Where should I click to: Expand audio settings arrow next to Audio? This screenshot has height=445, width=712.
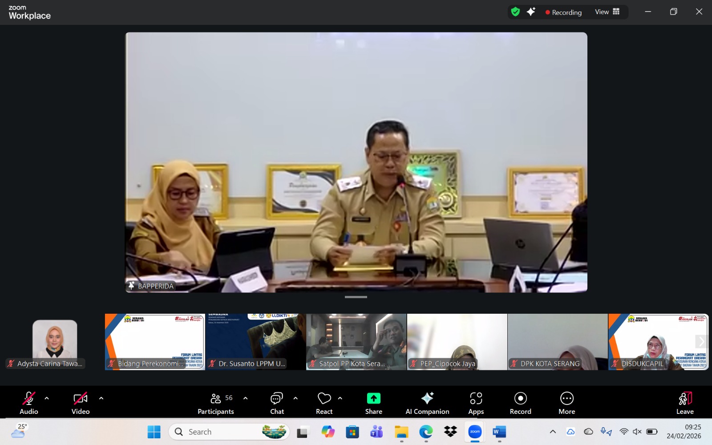pos(47,398)
